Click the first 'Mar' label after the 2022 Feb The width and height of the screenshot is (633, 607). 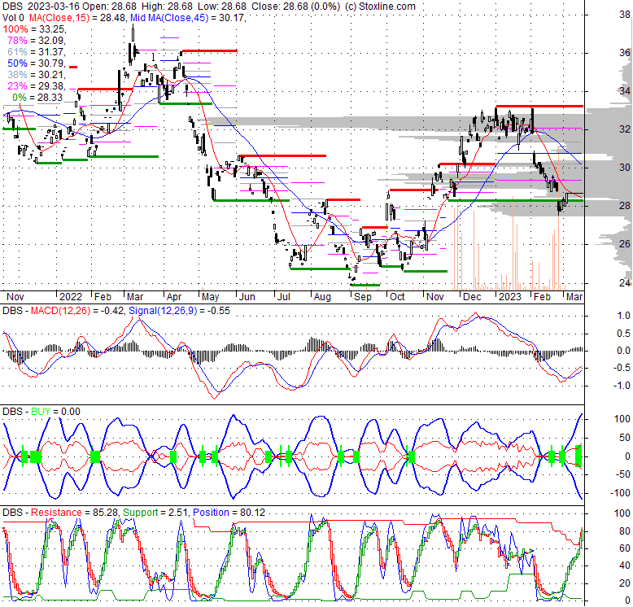[x=135, y=297]
